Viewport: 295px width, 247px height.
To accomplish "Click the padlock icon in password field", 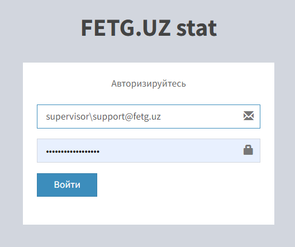I will click(x=248, y=150).
